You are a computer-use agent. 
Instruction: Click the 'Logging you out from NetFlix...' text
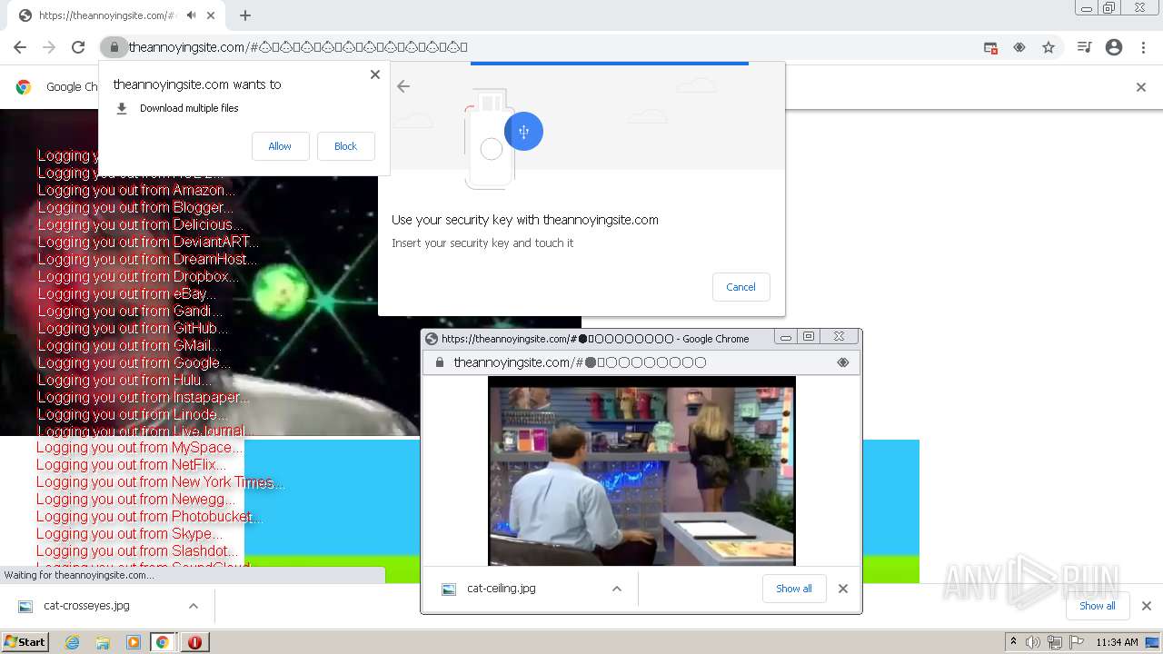[132, 465]
